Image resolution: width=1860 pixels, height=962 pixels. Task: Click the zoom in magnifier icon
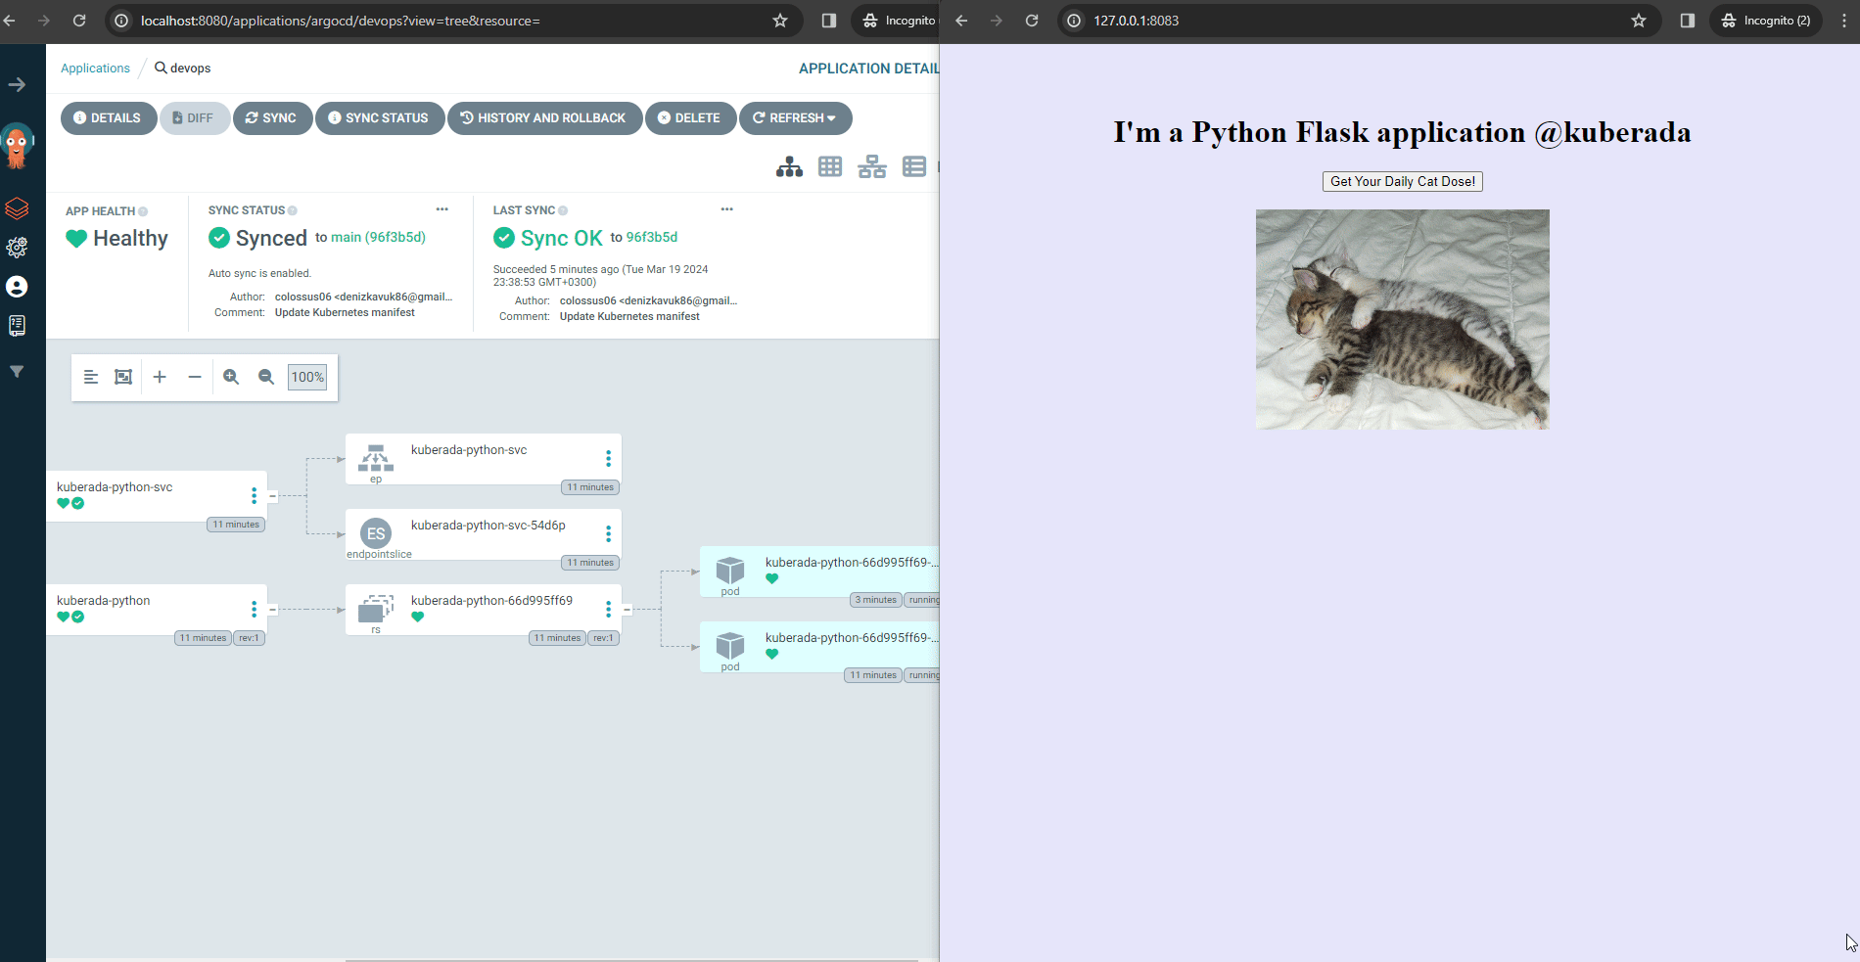click(x=231, y=377)
